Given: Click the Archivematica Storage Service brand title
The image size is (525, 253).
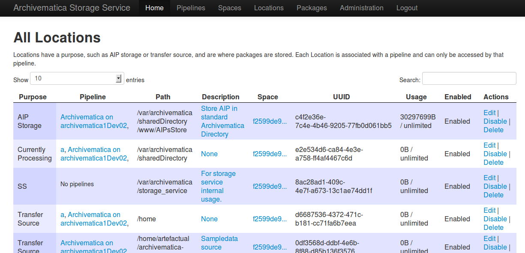Looking at the screenshot, I should pos(72,8).
